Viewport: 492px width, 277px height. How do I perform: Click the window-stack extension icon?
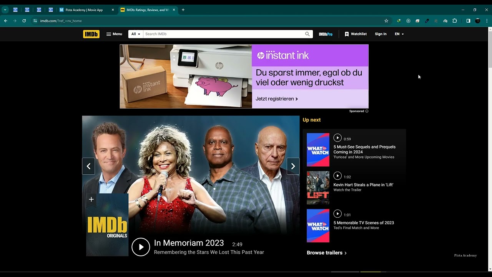click(417, 21)
